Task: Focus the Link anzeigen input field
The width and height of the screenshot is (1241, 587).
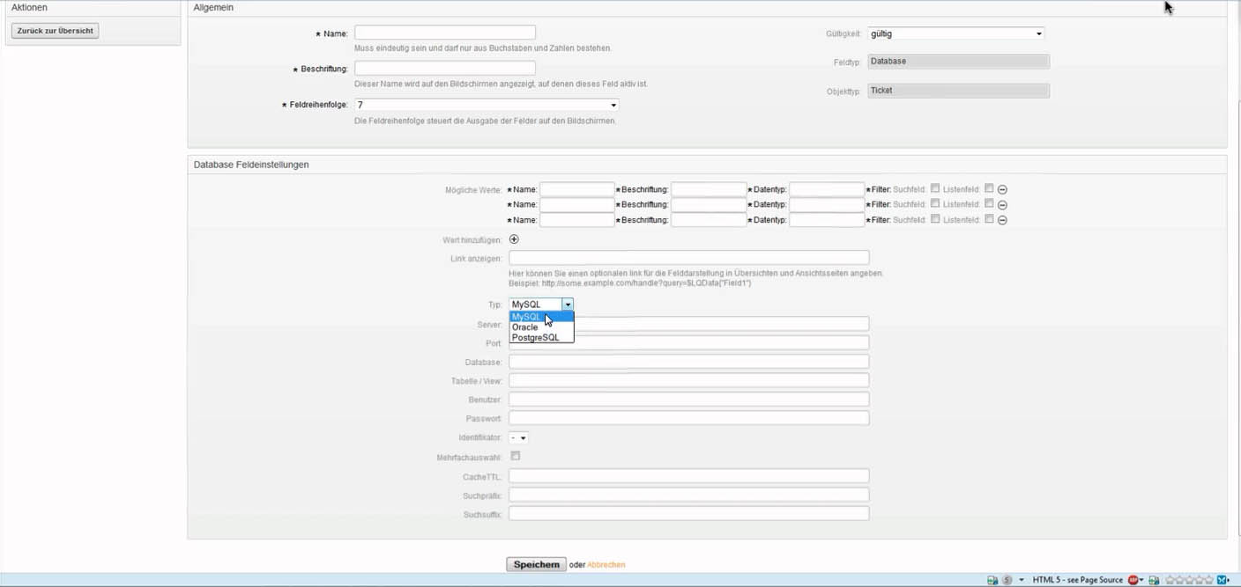Action: [688, 258]
